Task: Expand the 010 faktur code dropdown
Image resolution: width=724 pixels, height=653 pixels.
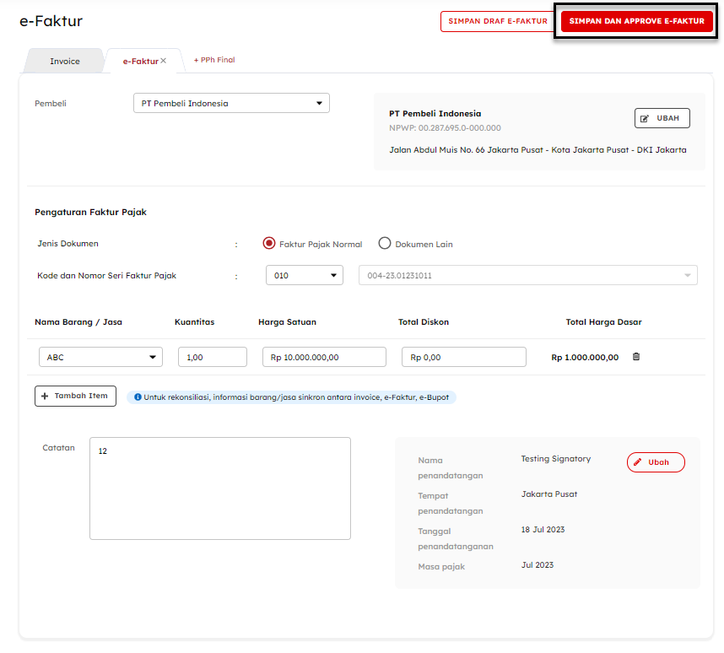Action: point(304,276)
